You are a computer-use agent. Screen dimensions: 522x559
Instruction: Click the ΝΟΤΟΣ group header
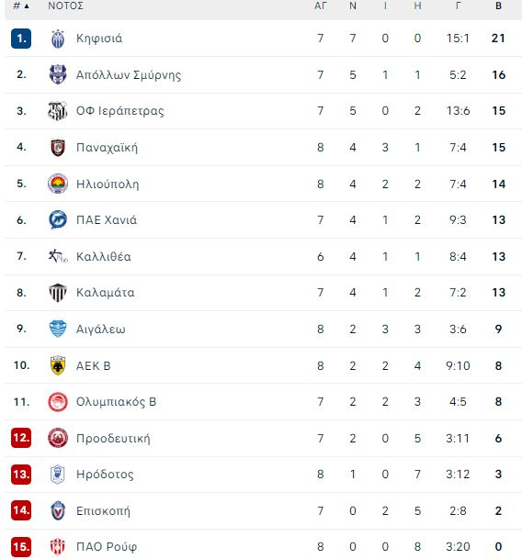tap(65, 6)
